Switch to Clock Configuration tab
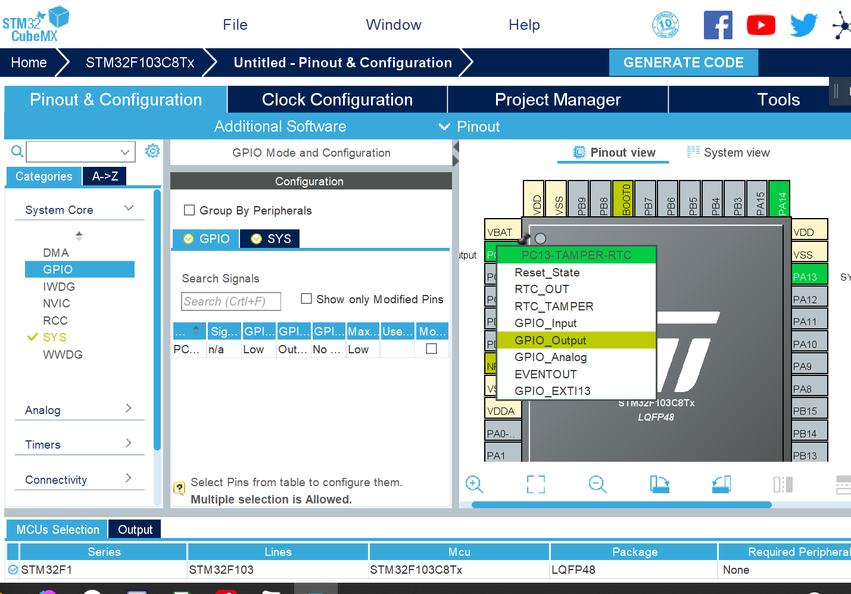Image resolution: width=851 pixels, height=594 pixels. coord(337,99)
